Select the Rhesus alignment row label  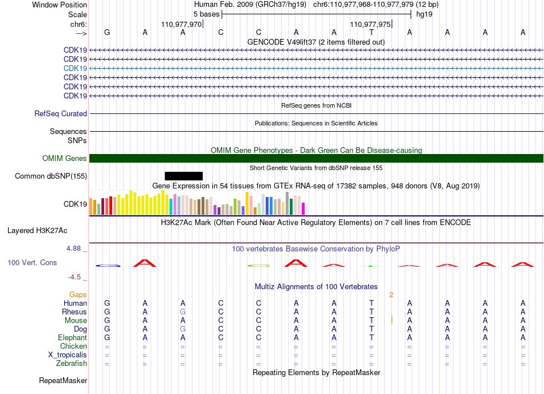coord(74,312)
